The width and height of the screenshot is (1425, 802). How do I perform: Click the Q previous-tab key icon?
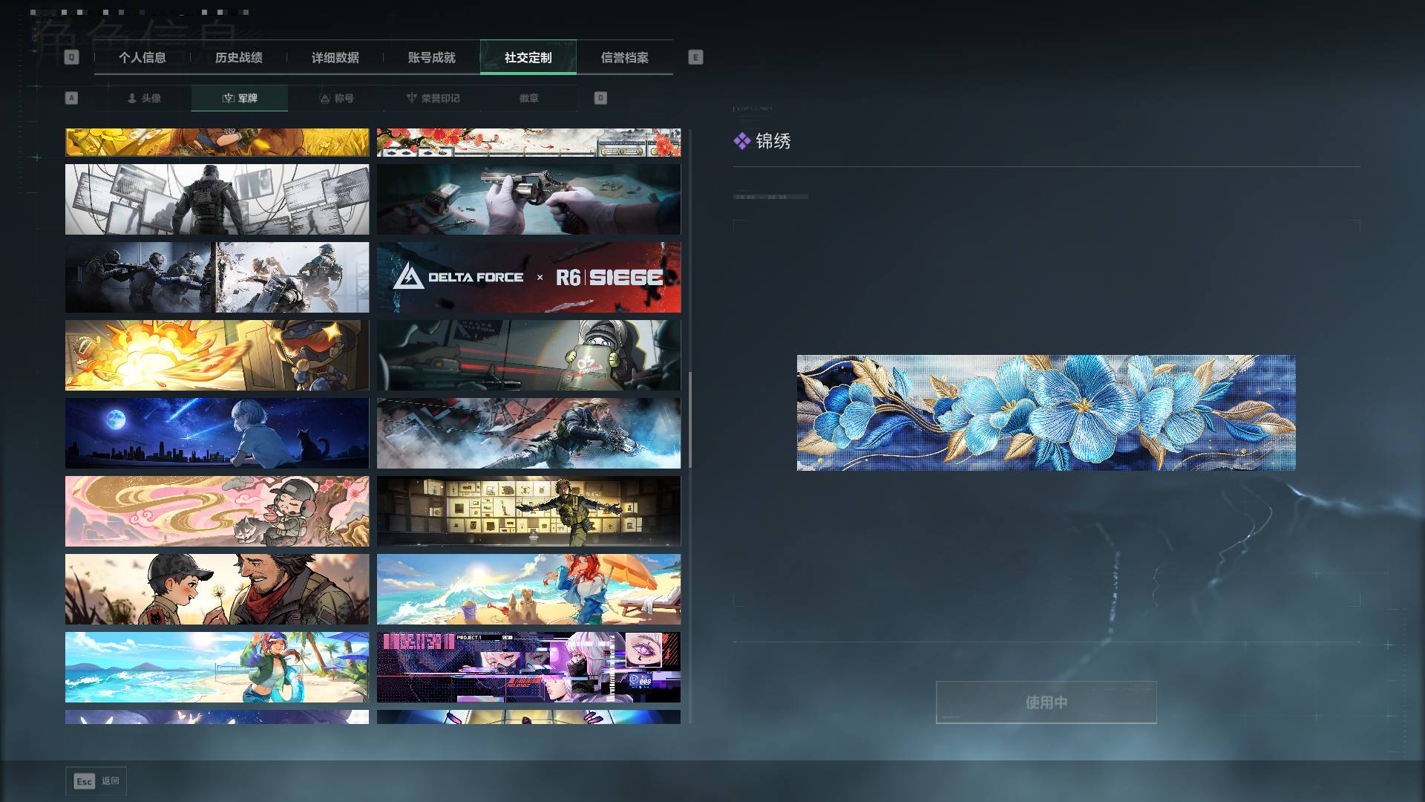pos(71,57)
